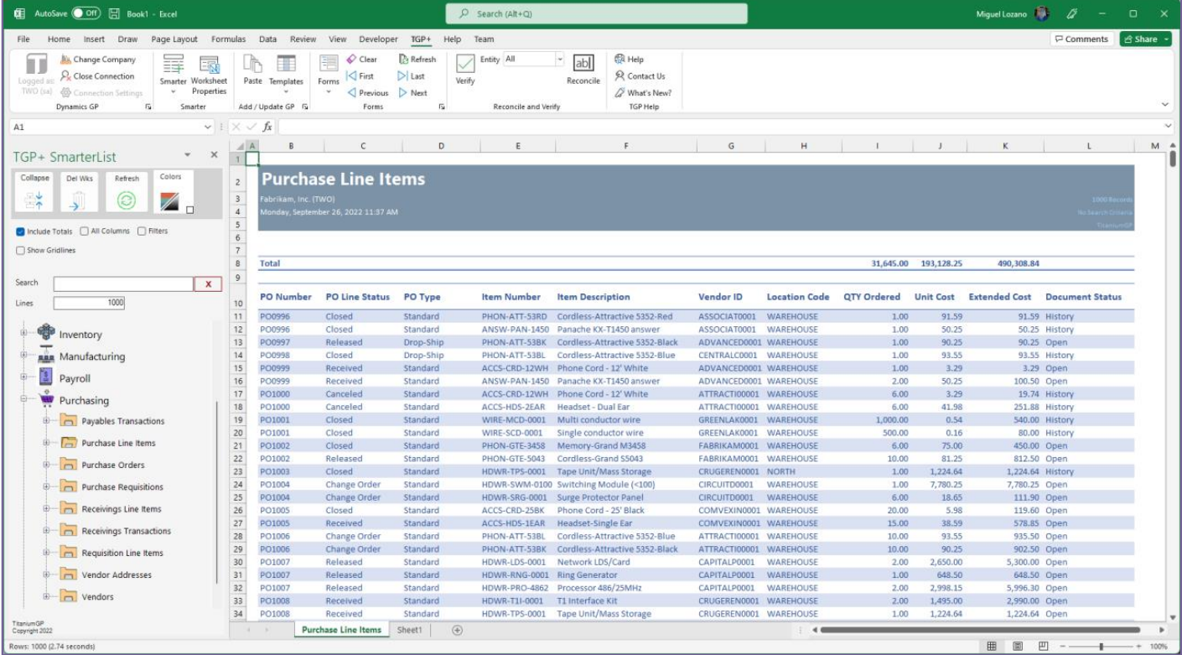
Task: Select Receivings Transactions in the tree
Action: point(126,531)
